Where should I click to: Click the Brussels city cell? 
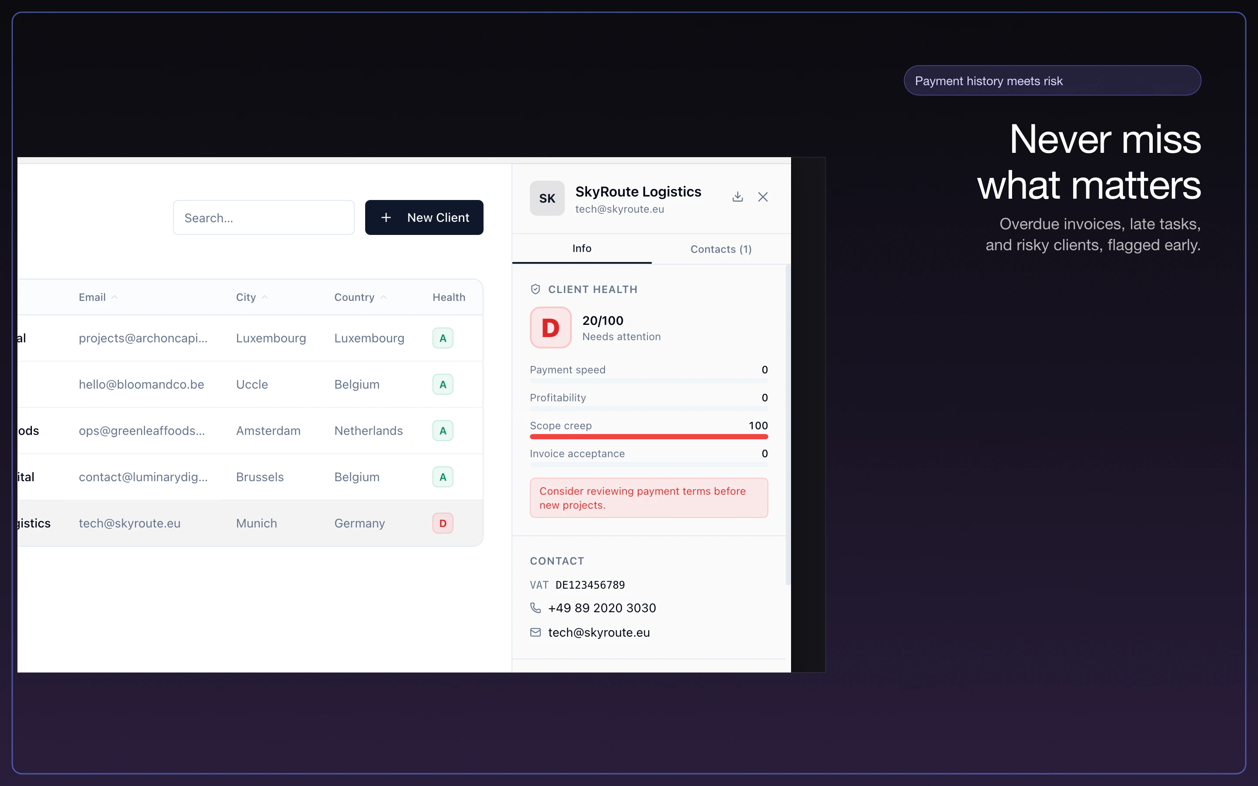(x=260, y=477)
